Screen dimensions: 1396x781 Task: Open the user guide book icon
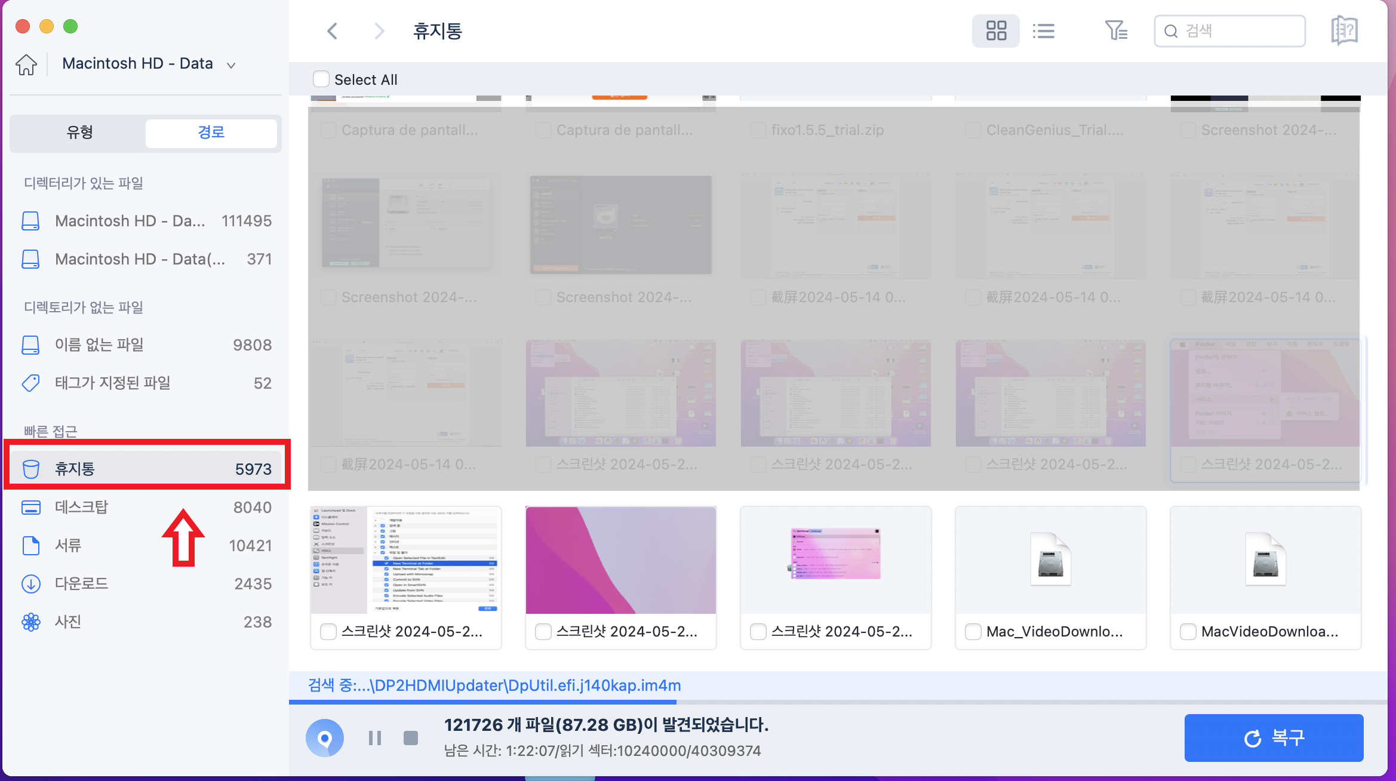(x=1344, y=30)
